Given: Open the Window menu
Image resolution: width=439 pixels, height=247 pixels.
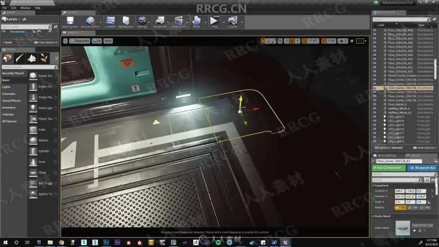Looking at the screenshot, I should [x=26, y=8].
